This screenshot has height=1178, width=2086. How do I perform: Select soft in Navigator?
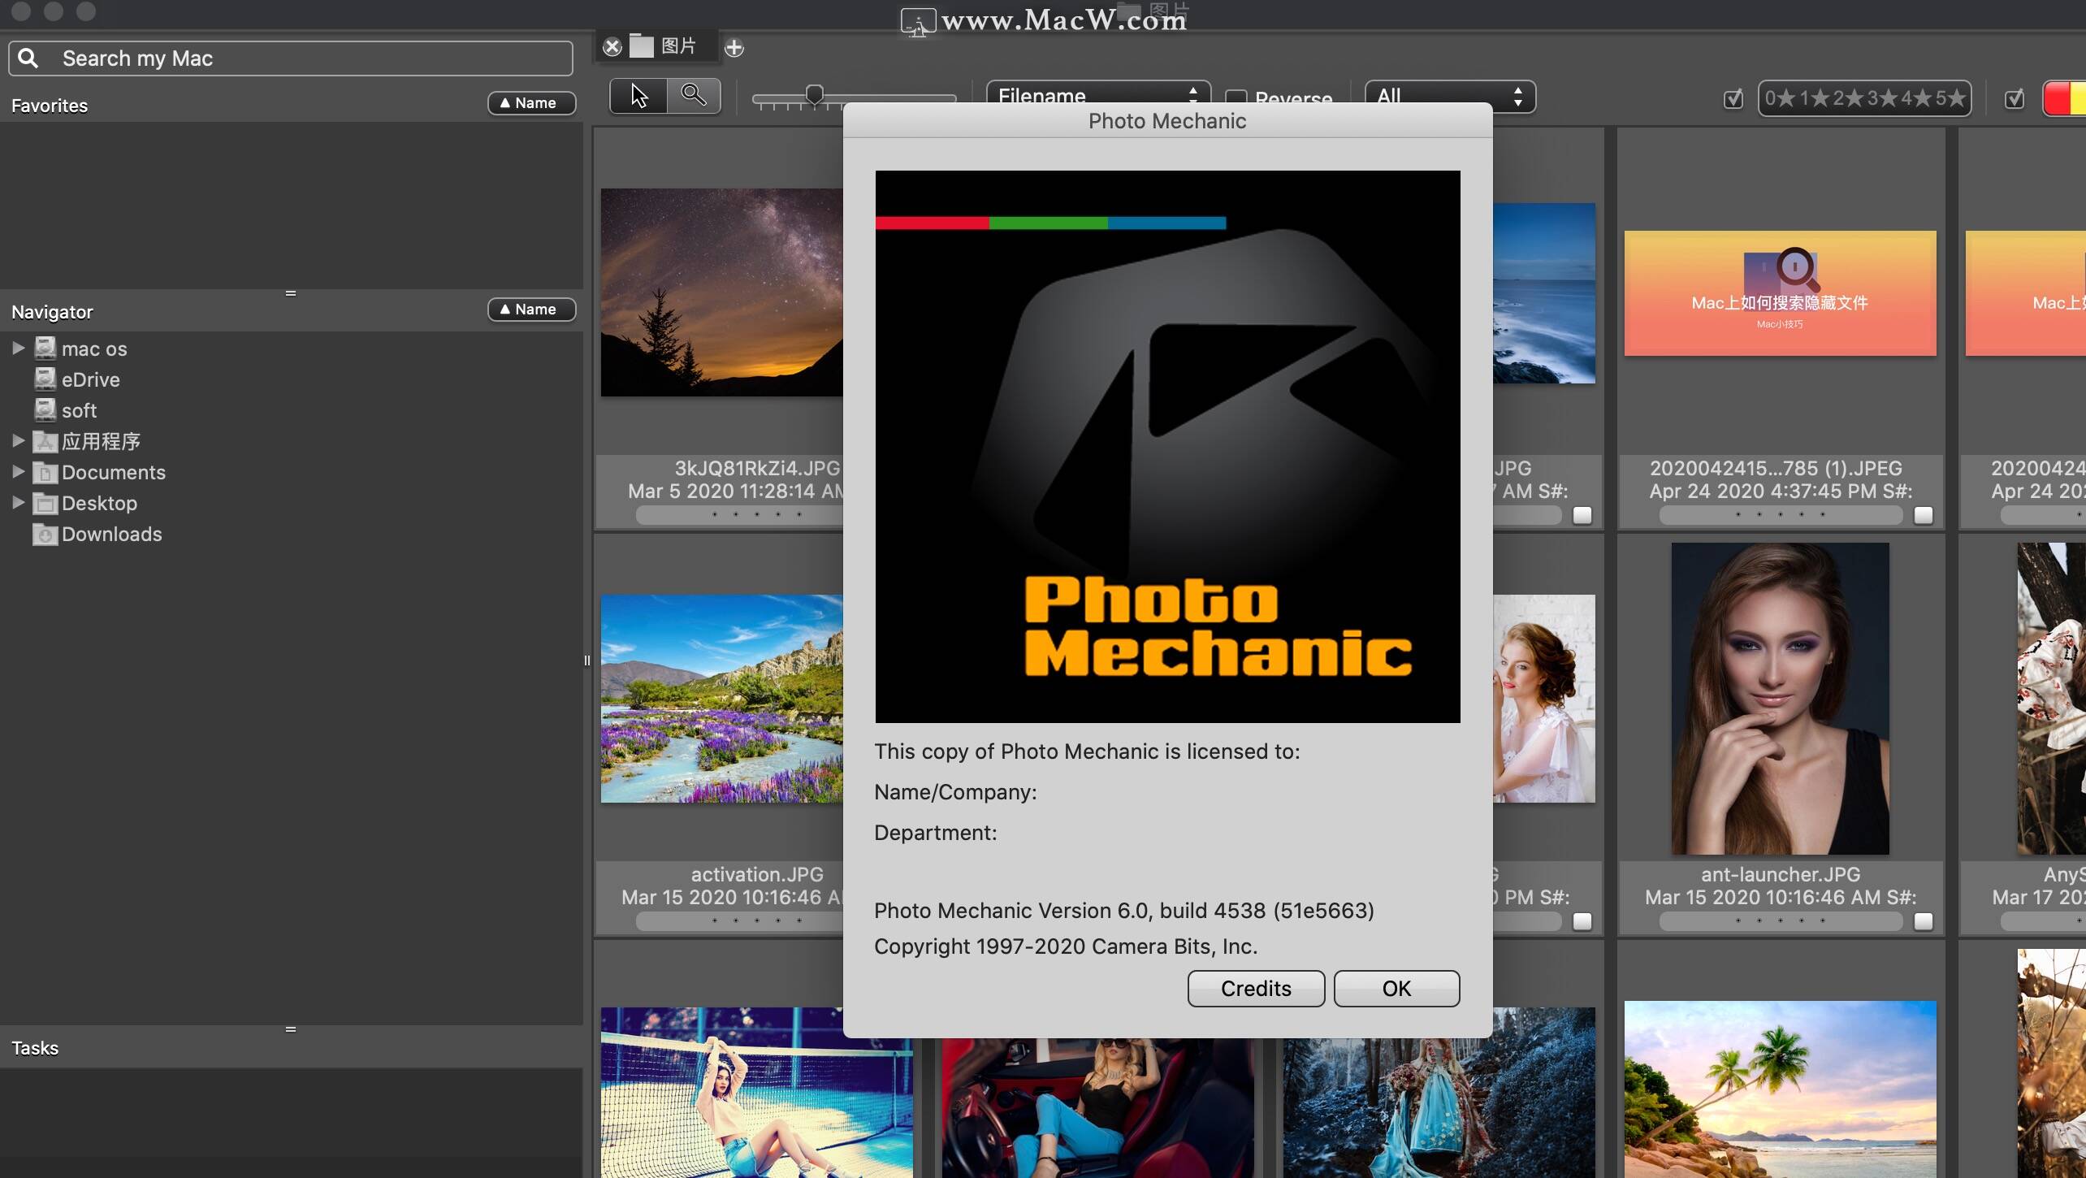[x=79, y=410]
